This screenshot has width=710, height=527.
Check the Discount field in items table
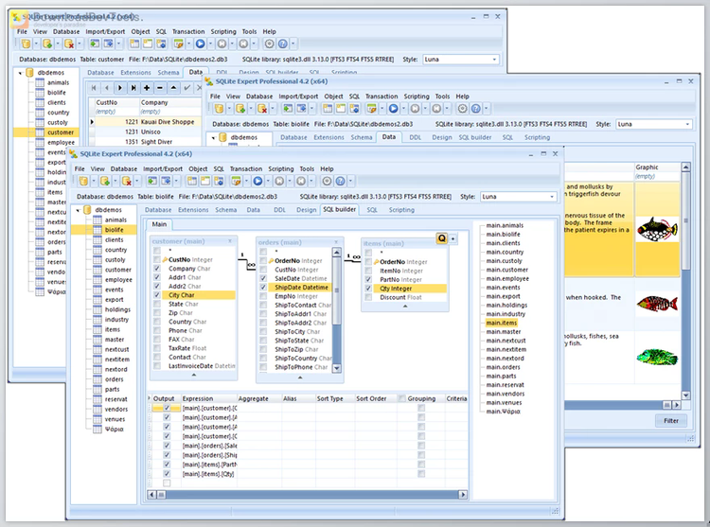click(x=368, y=297)
